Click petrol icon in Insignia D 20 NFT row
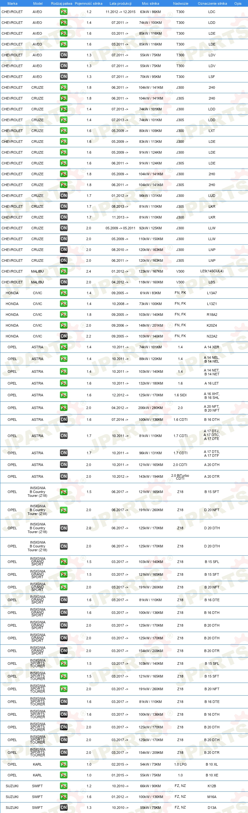 (63, 510)
